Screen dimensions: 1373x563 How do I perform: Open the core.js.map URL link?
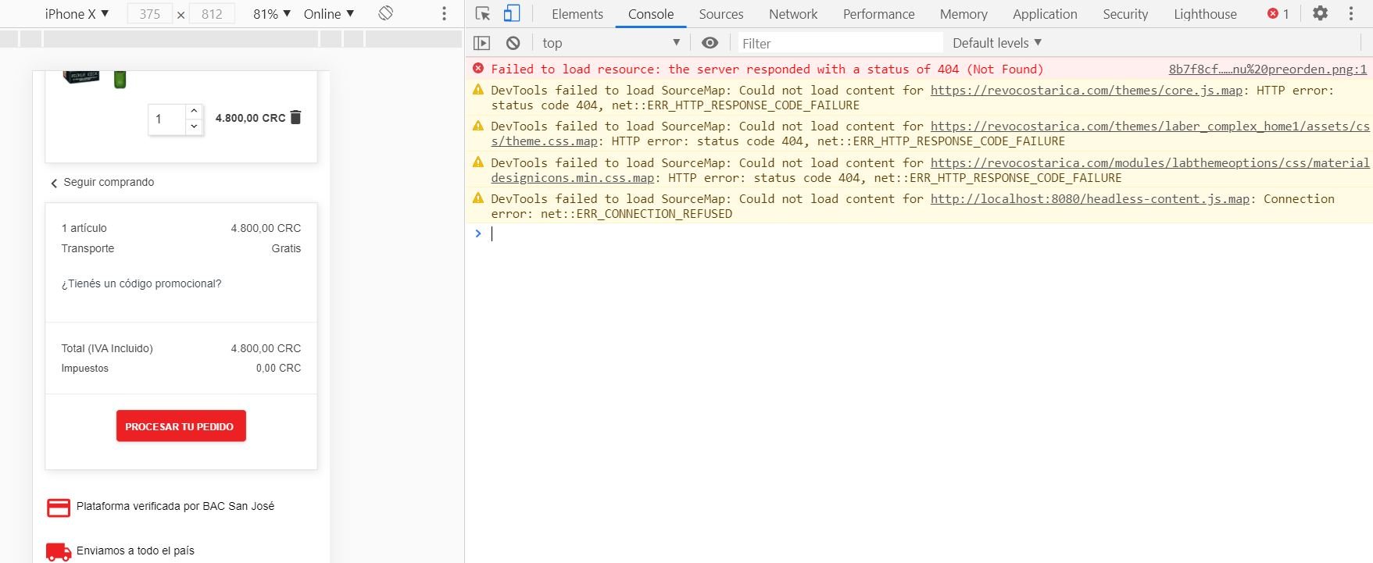pyautogui.click(x=1086, y=90)
